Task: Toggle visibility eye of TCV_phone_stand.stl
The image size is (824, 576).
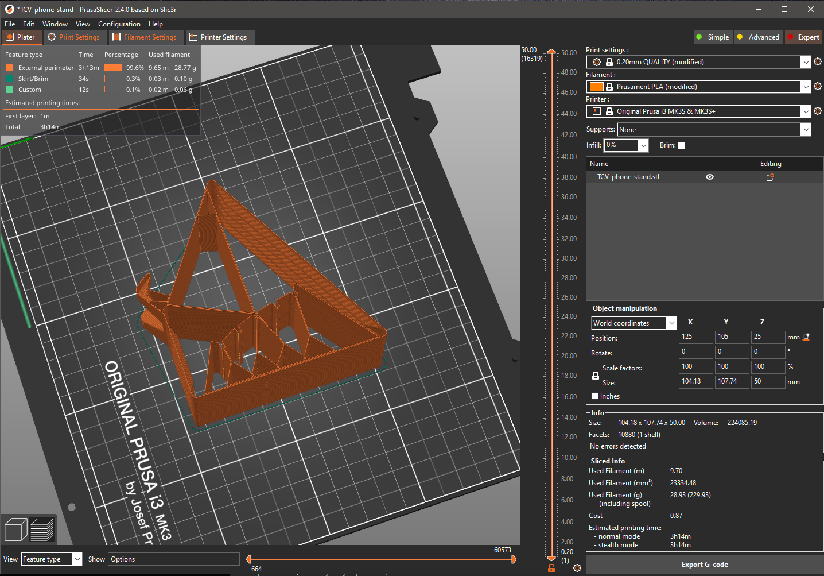Action: tap(710, 177)
